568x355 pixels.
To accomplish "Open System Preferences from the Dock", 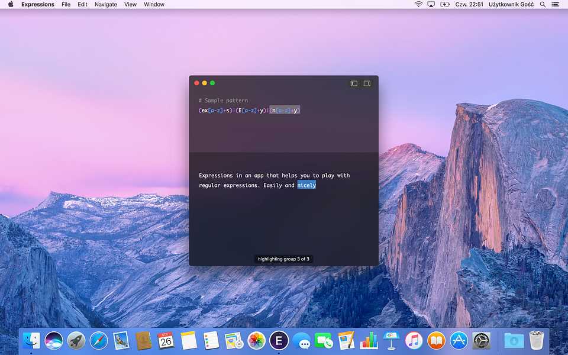I will [481, 341].
